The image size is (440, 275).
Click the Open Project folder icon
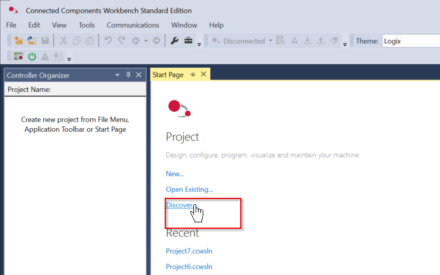coord(32,40)
